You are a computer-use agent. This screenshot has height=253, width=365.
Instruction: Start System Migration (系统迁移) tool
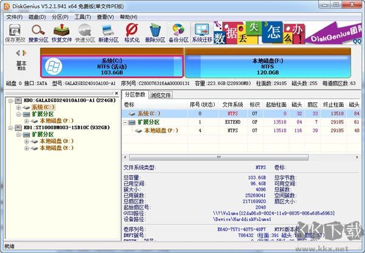point(202,33)
